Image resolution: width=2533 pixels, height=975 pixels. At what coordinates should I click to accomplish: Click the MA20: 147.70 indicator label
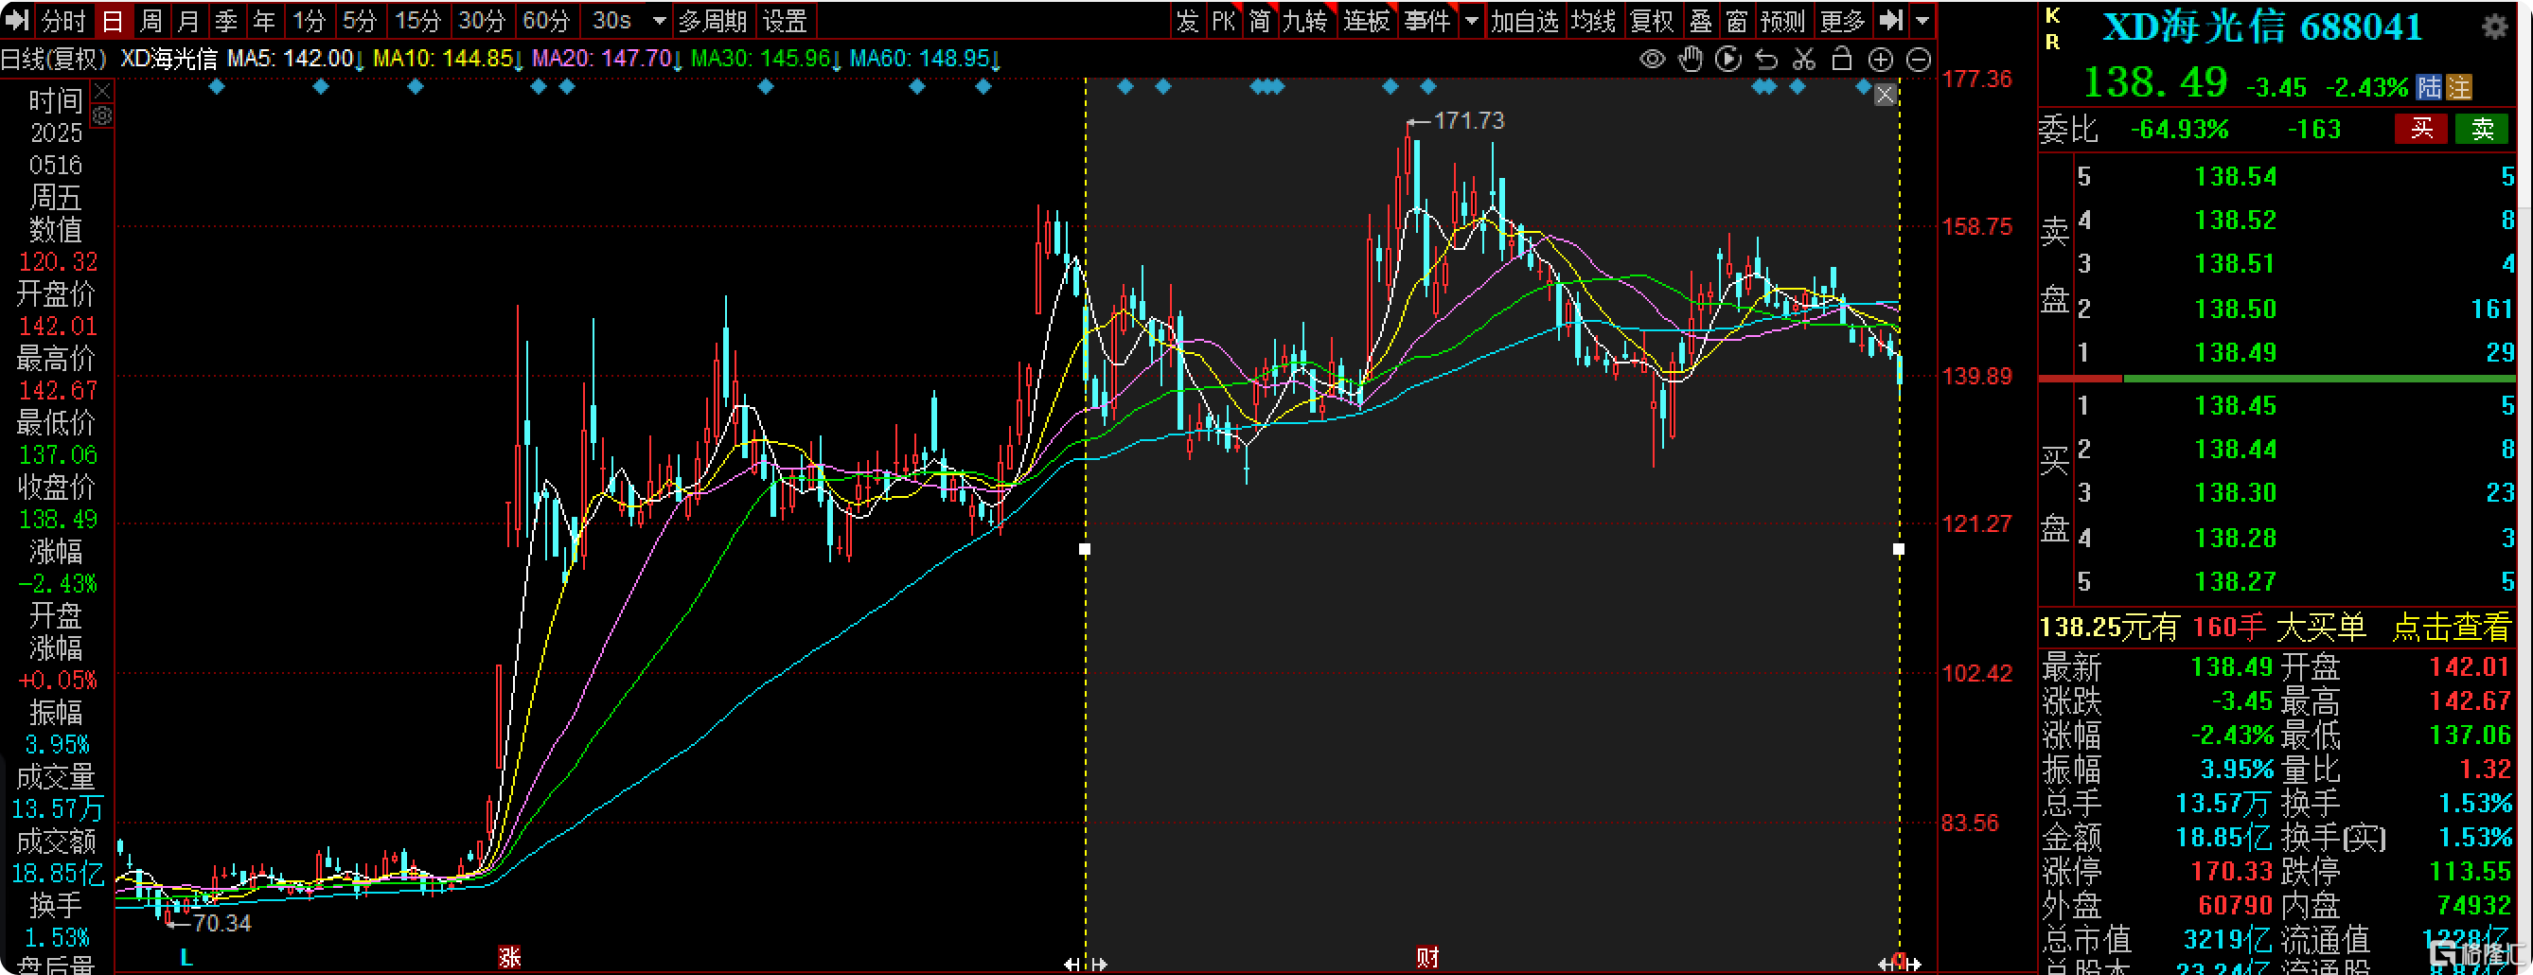(x=607, y=59)
